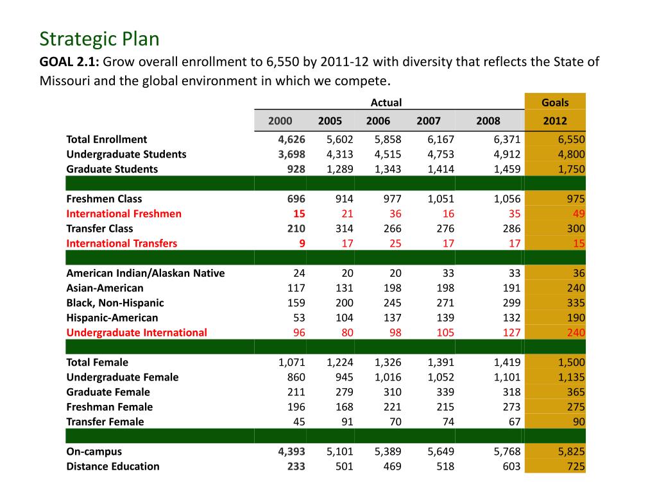Click the 'Strategic Plan' title
Image resolution: width=657 pixels, height=492 pixels.
[99, 39]
